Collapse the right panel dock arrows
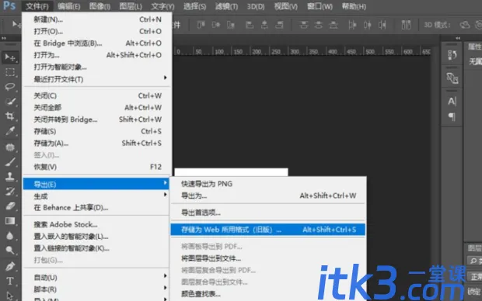 [x=458, y=38]
